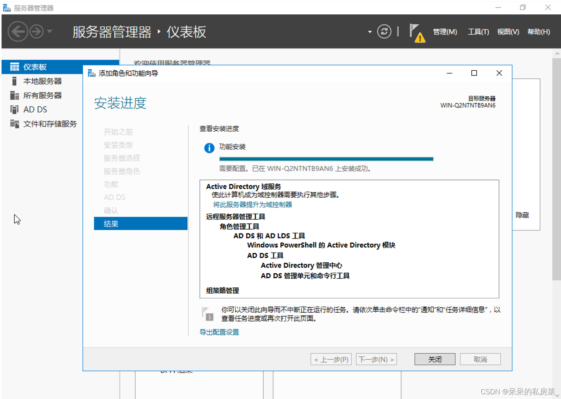Click the wizard title bar icon
Viewport: 561px width, 399px height.
[x=92, y=73]
